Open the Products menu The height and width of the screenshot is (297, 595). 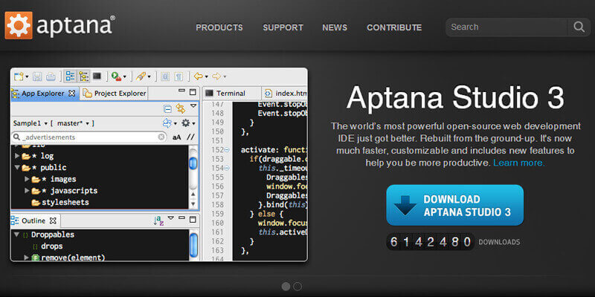pos(219,27)
